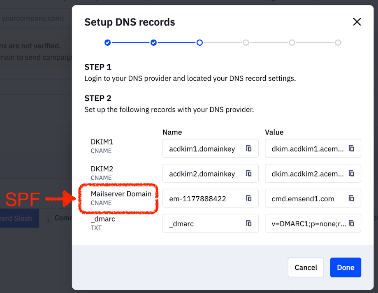The height and width of the screenshot is (293, 378).
Task: Copy the DMARC1 policy value
Action: [x=351, y=223]
